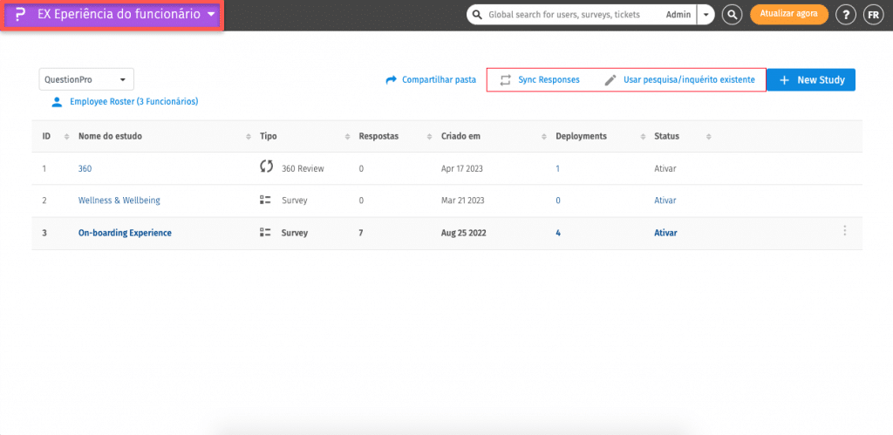Open the deployments count 1 for the 360 study
This screenshot has height=435, width=893.
pos(557,168)
